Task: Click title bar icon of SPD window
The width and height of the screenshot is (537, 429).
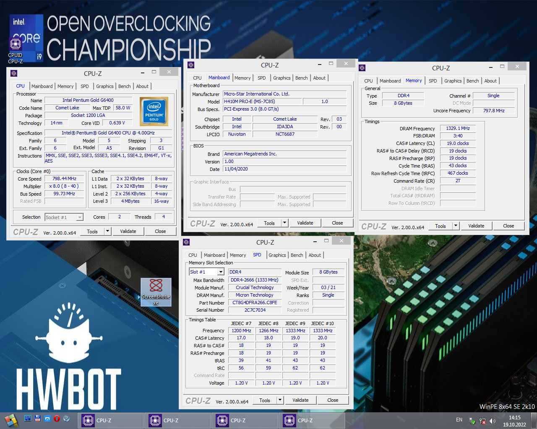Action: point(186,242)
